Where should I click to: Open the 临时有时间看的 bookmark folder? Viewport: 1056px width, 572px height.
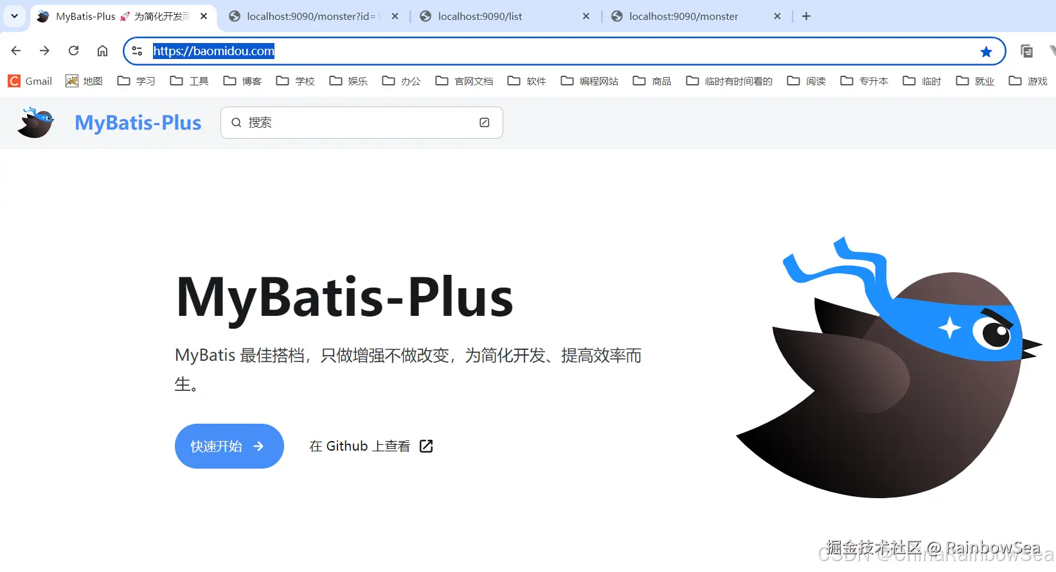tap(729, 81)
